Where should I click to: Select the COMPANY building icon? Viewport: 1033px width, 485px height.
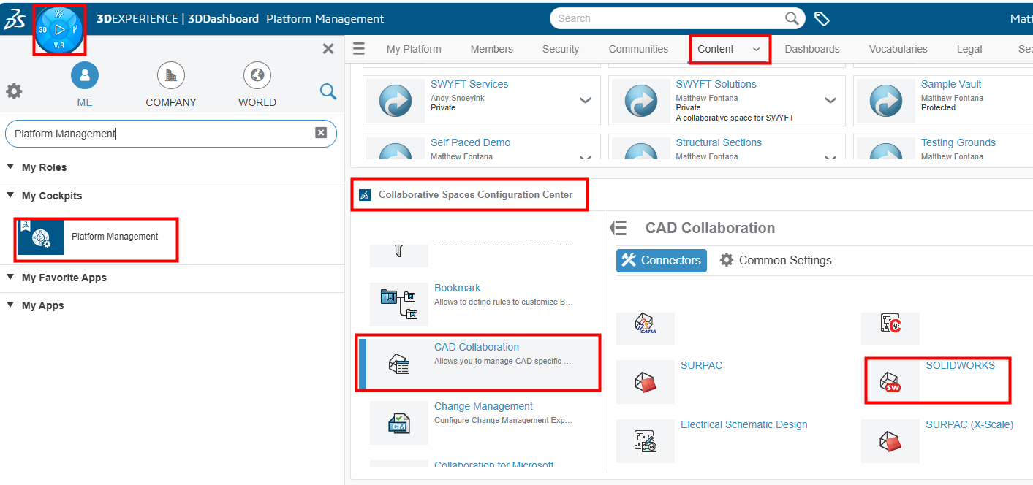coord(171,75)
